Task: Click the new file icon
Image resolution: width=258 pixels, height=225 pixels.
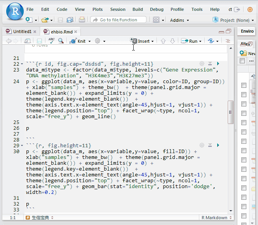Action: tap(29, 20)
